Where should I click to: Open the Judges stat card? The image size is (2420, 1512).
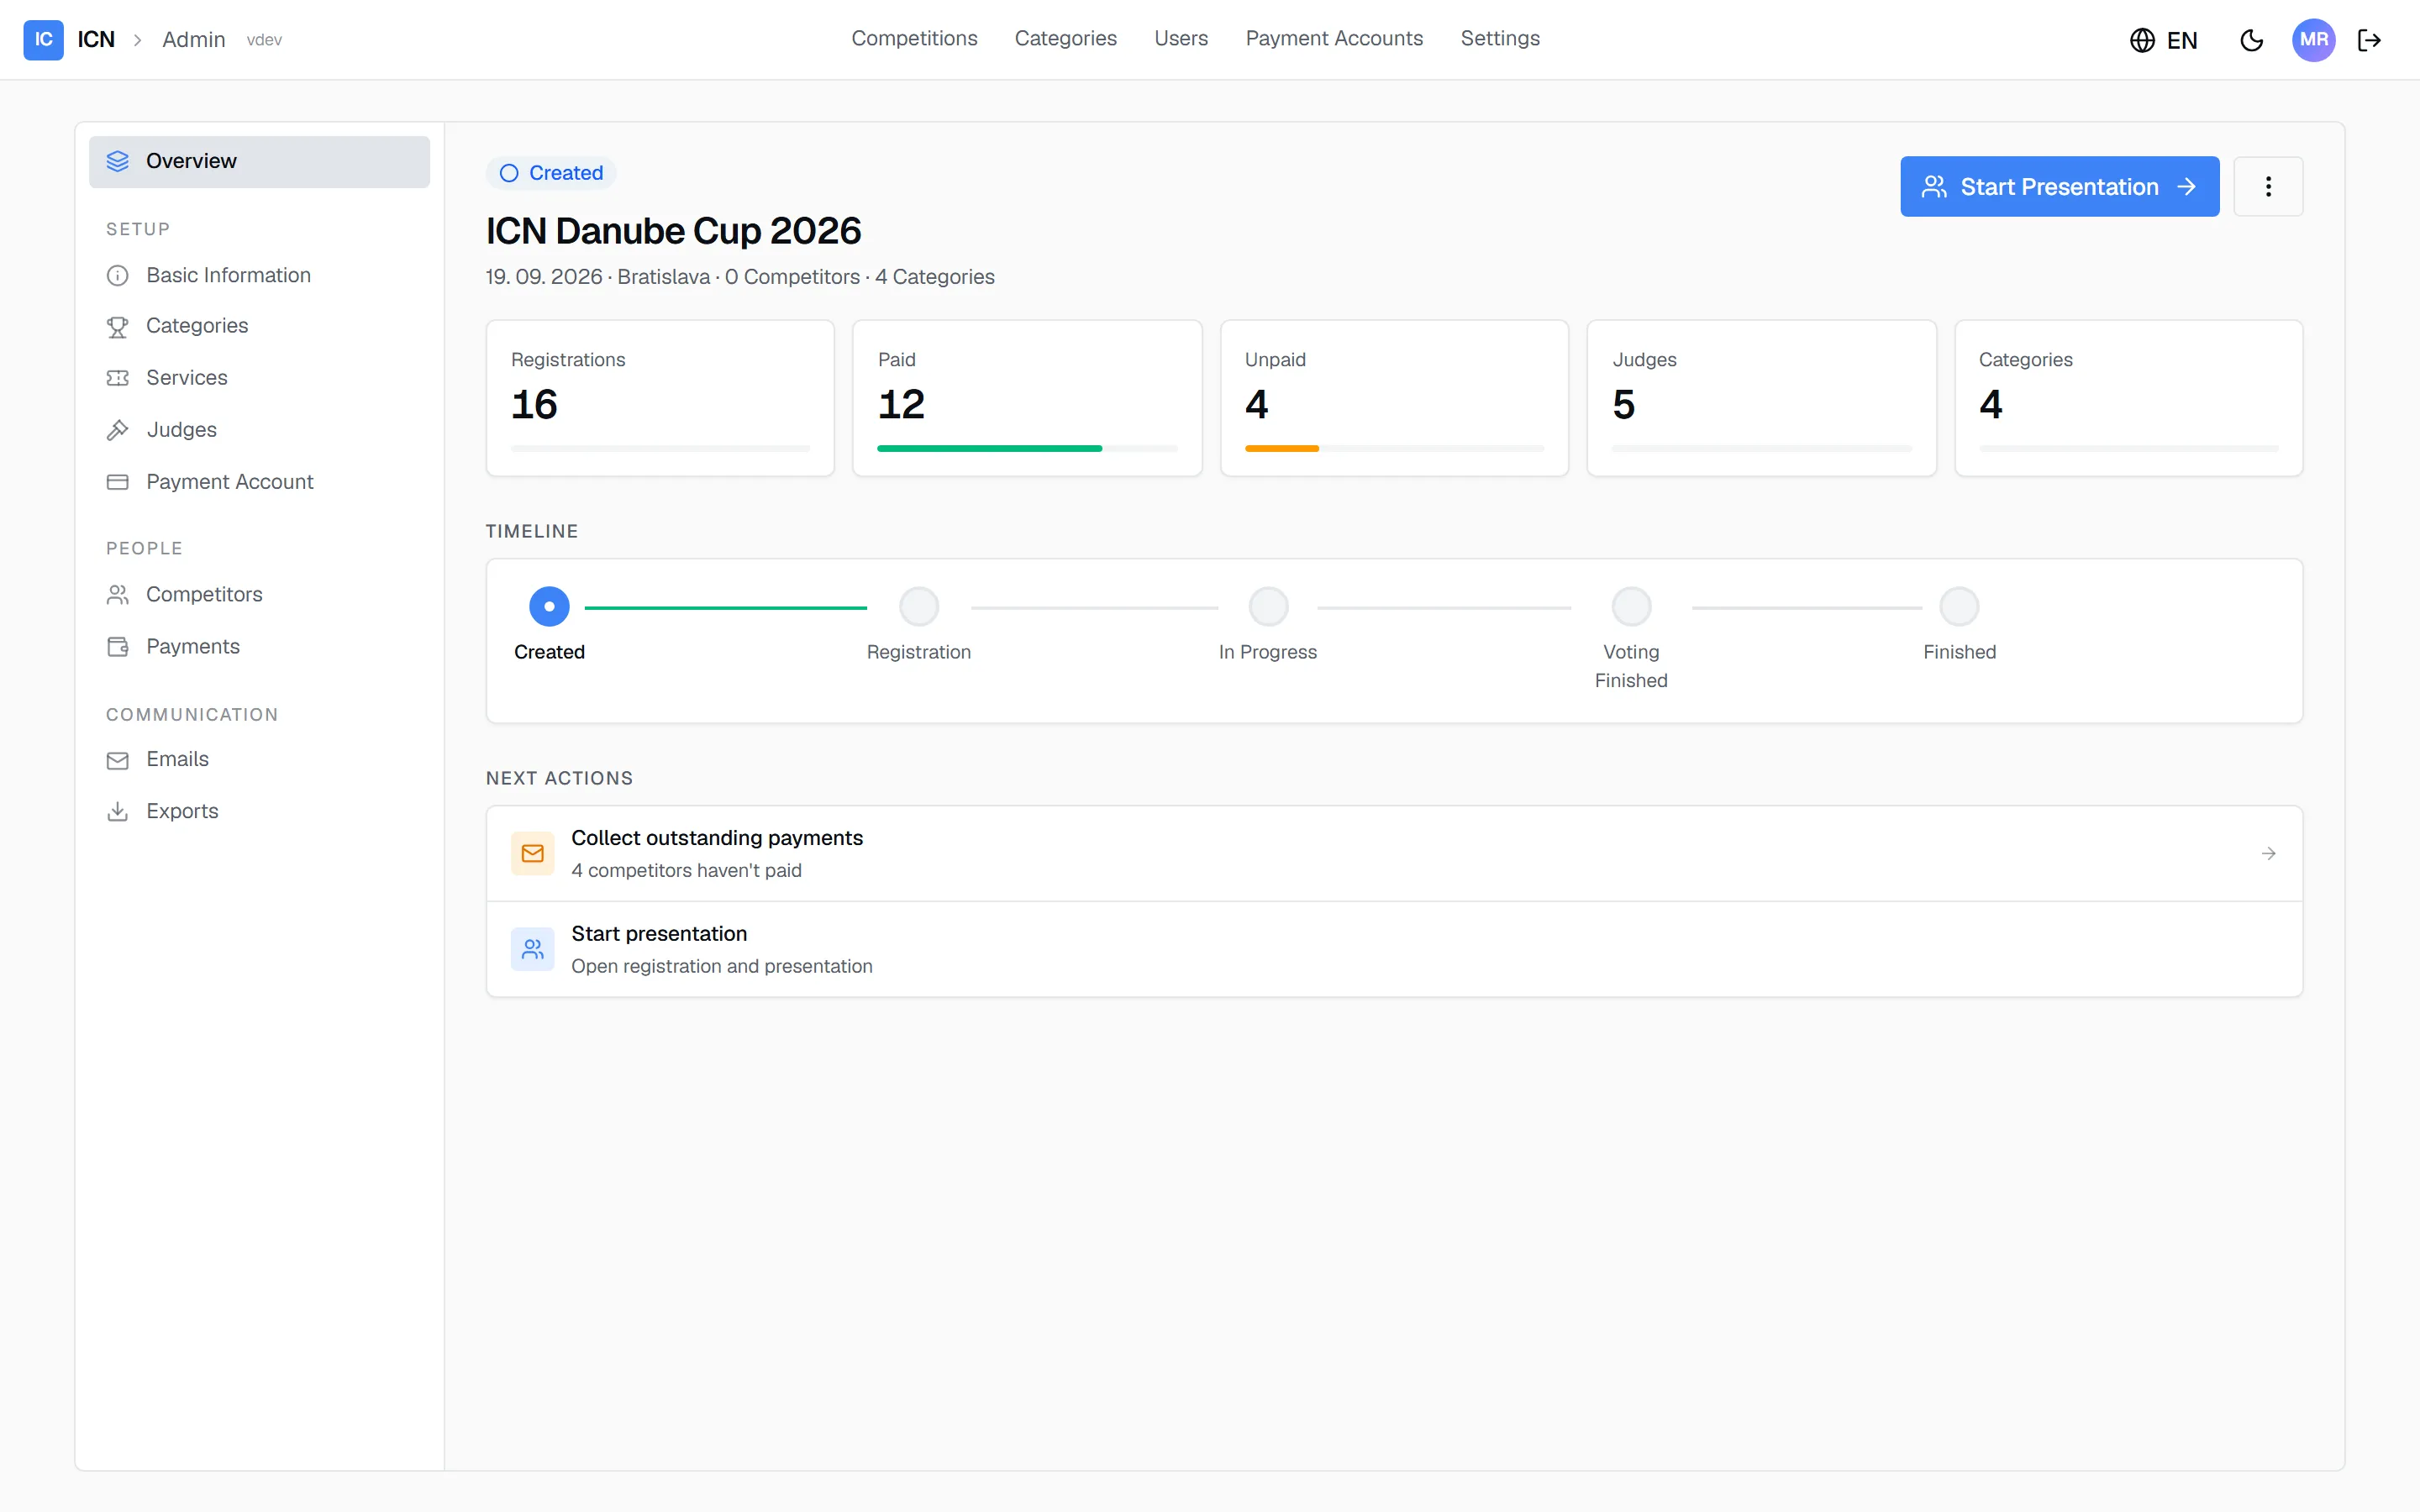coord(1761,398)
